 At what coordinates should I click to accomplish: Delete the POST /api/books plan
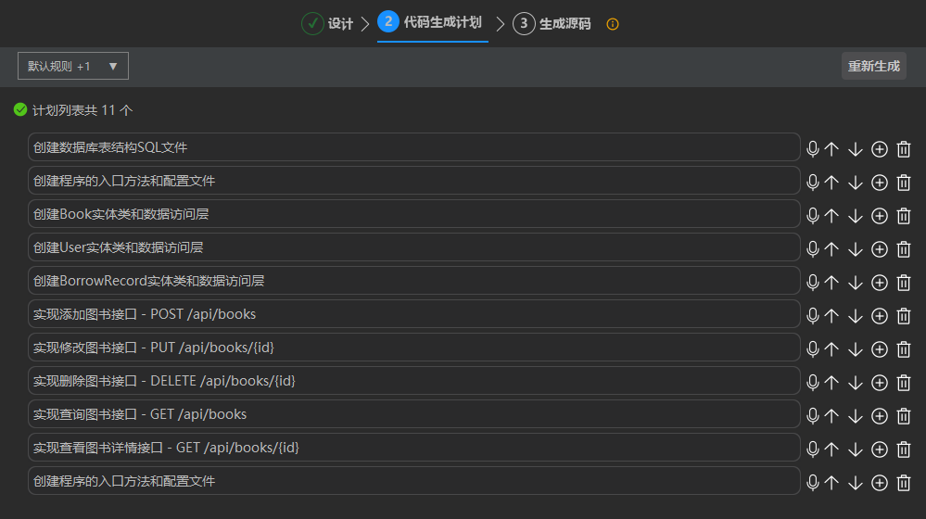[904, 315]
